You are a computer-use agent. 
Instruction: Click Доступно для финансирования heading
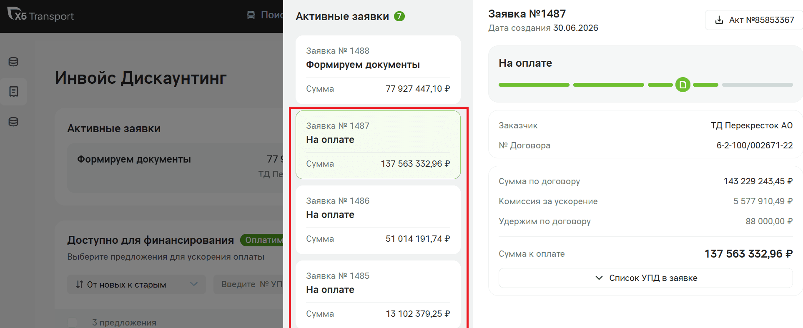[x=151, y=240]
